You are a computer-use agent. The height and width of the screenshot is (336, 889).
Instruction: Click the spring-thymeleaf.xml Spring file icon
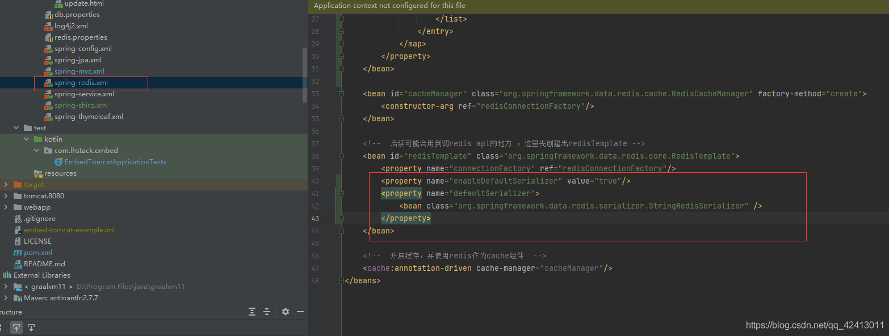point(49,117)
